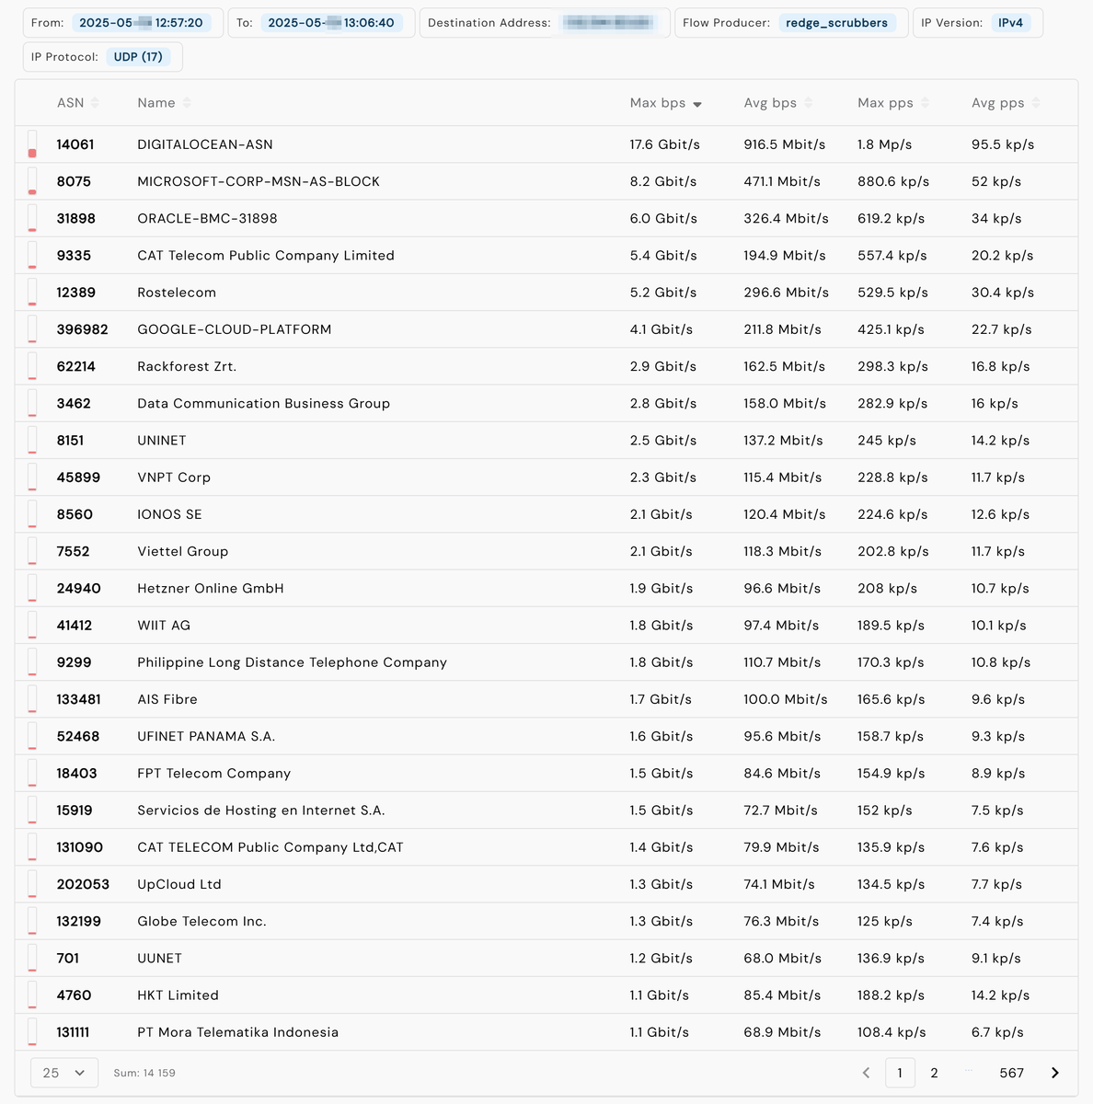Click Hetzner Online GmbH name
The image size is (1093, 1104).
(211, 588)
